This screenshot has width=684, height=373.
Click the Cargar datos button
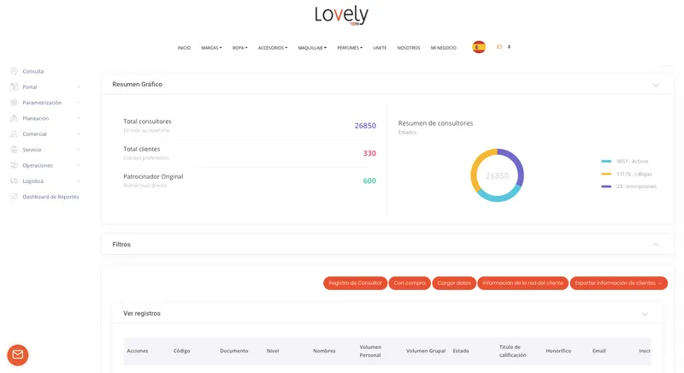coord(454,283)
